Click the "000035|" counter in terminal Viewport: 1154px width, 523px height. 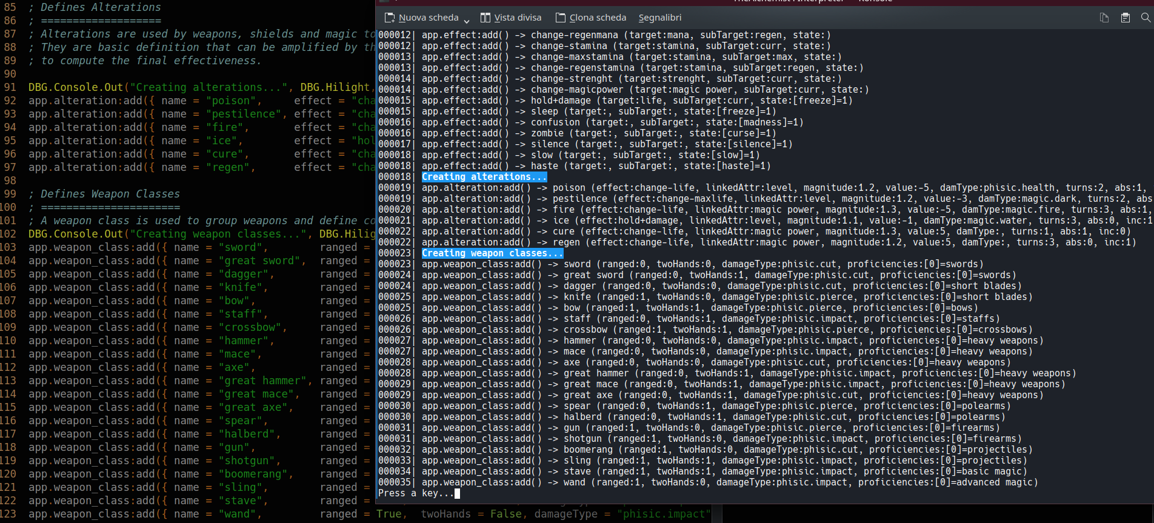(x=397, y=482)
